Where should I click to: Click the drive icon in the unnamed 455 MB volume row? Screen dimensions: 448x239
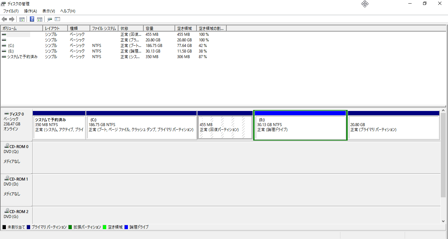[4, 34]
